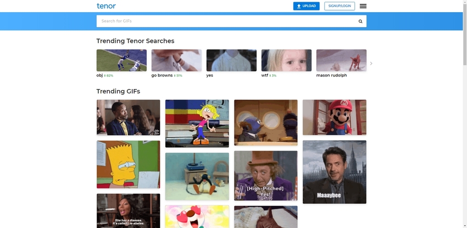
Task: Open the hamburger menu
Action: click(x=363, y=6)
